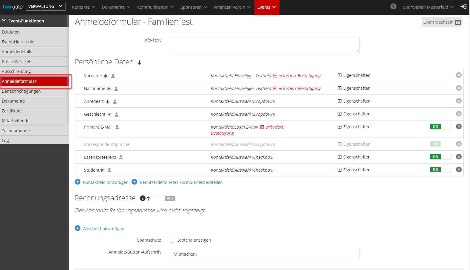Click the help question mark icon

click(393, 7)
